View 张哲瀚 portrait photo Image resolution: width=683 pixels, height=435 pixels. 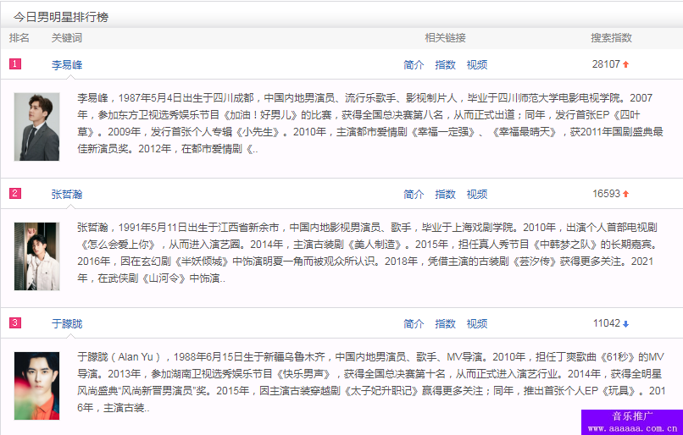click(x=36, y=256)
